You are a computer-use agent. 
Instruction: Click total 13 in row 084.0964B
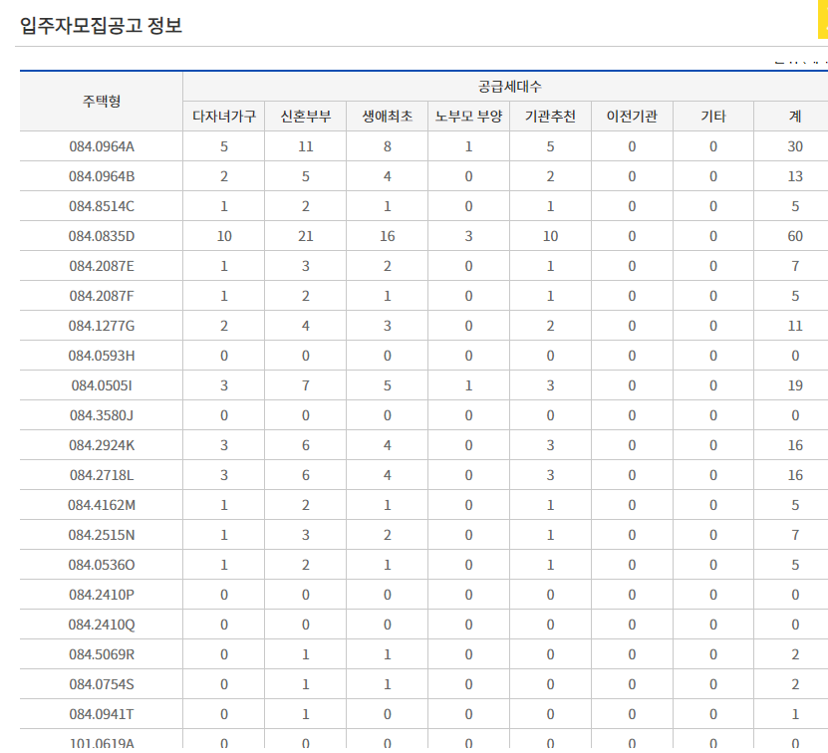coord(795,176)
